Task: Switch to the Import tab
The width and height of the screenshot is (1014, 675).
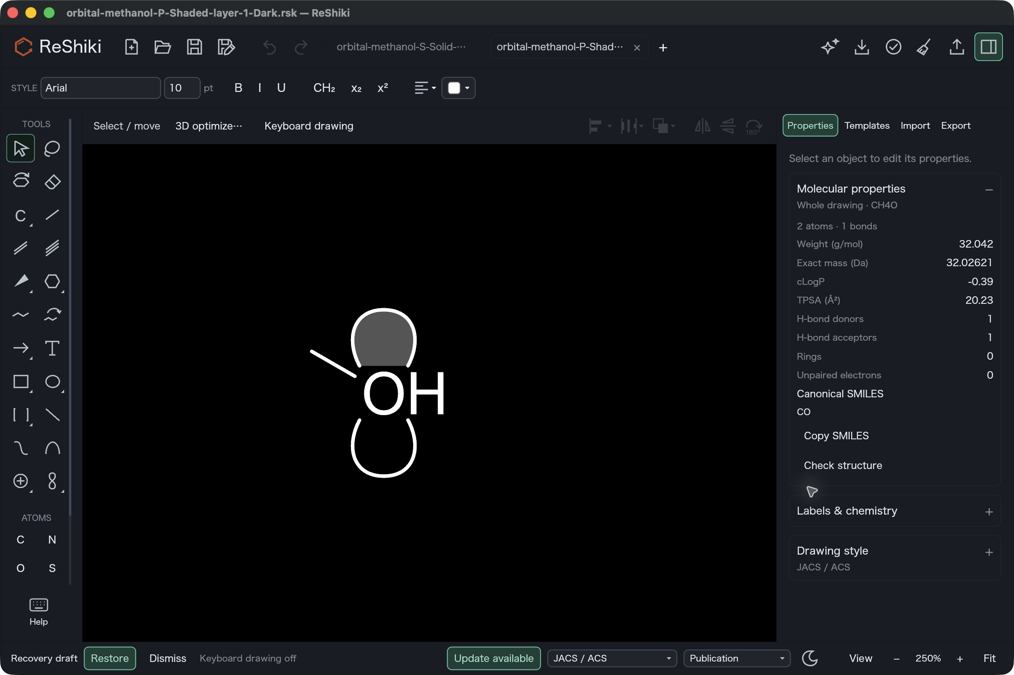Action: pyautogui.click(x=915, y=126)
